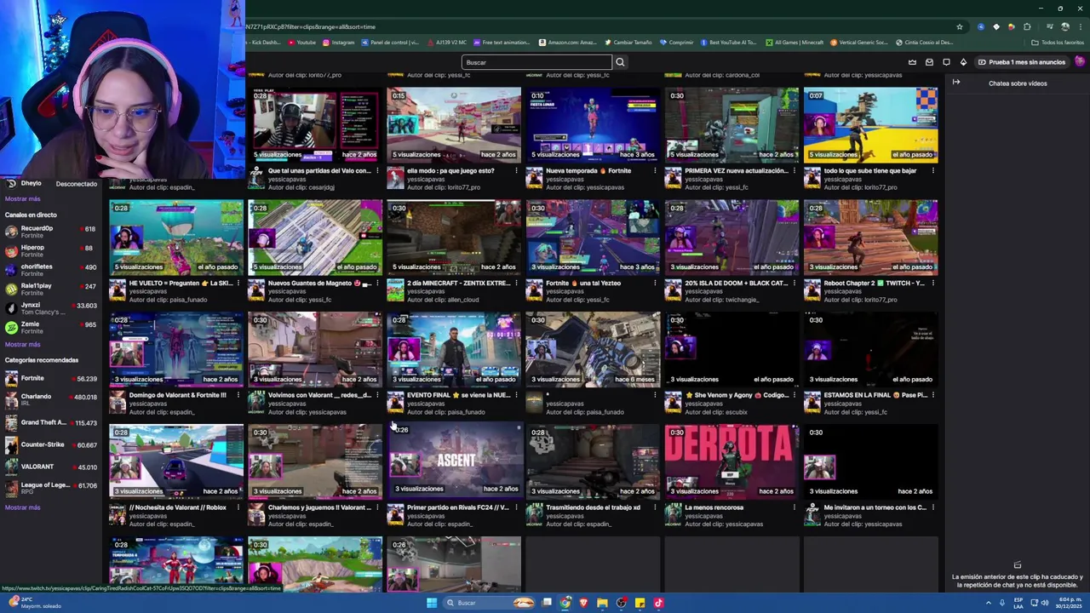The image size is (1090, 613).
Task: Open Instagram bookmark in bookmarks bar
Action: click(x=338, y=43)
